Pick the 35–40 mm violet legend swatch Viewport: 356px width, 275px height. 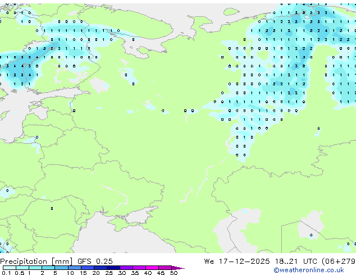click(139, 268)
